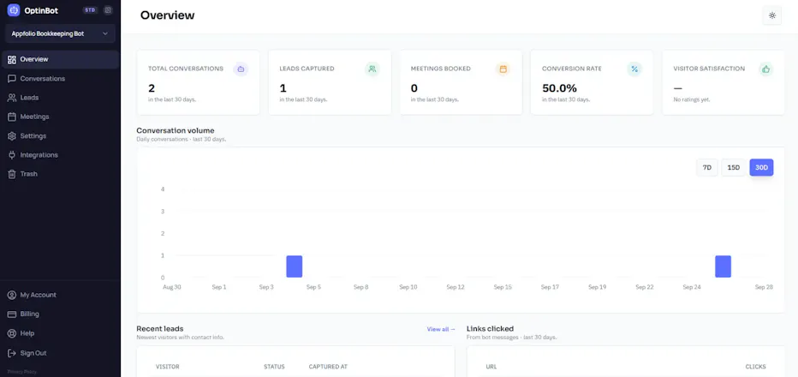Click the CAPTURED AT column header
Image resolution: width=798 pixels, height=377 pixels.
point(328,367)
